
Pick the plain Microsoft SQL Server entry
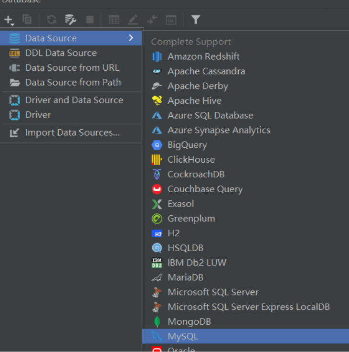coord(245,292)
